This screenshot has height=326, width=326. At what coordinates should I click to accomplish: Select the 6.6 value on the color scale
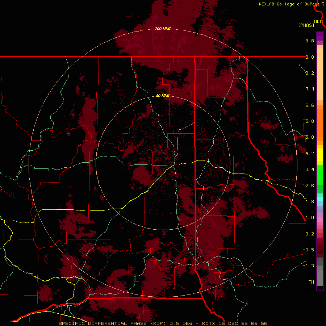coord(310,105)
